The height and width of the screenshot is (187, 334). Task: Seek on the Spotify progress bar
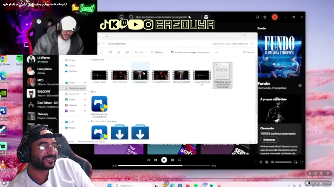pos(164,165)
